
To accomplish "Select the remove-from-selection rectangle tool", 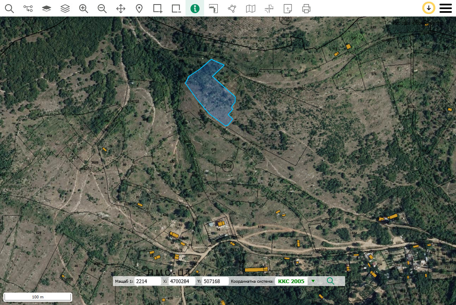I will pos(176,8).
